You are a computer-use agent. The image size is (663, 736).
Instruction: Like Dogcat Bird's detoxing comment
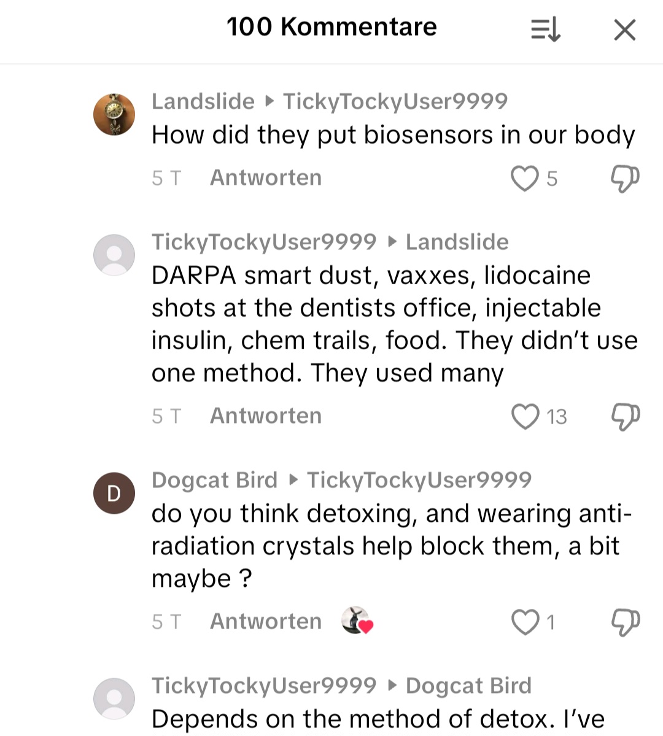click(525, 621)
